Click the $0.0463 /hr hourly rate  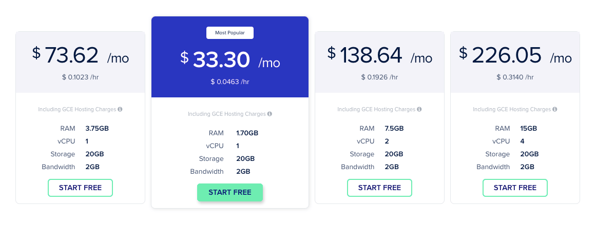230,81
